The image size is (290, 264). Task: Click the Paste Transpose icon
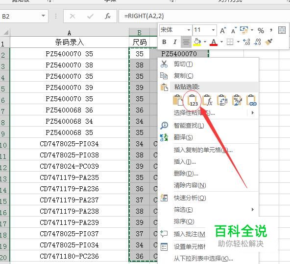click(x=222, y=100)
